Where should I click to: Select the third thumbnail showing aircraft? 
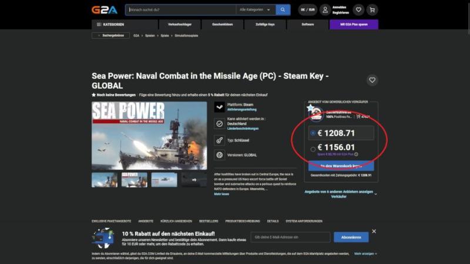click(164, 180)
